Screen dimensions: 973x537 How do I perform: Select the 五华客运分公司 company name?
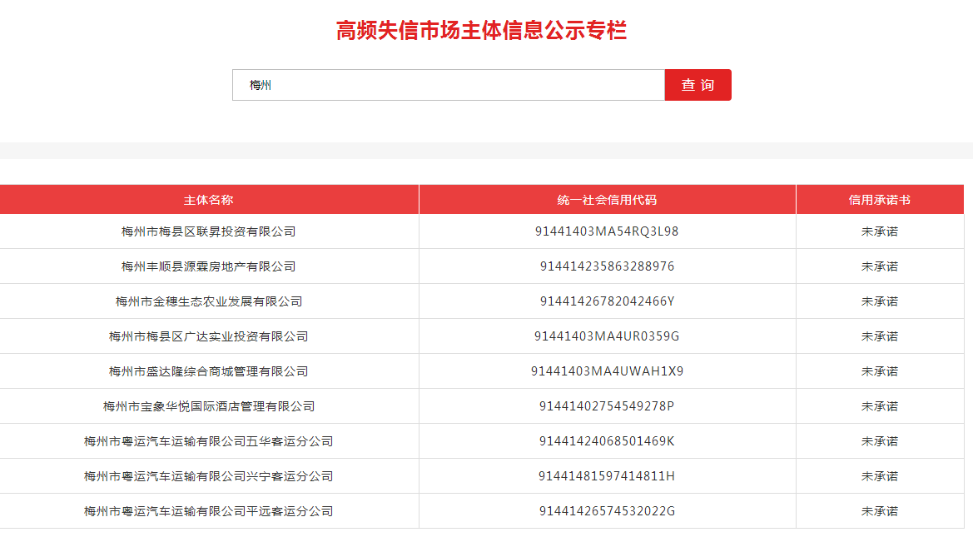(209, 441)
